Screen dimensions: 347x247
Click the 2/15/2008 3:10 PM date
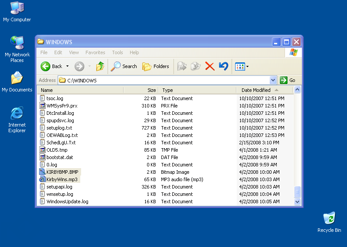pos(259,143)
